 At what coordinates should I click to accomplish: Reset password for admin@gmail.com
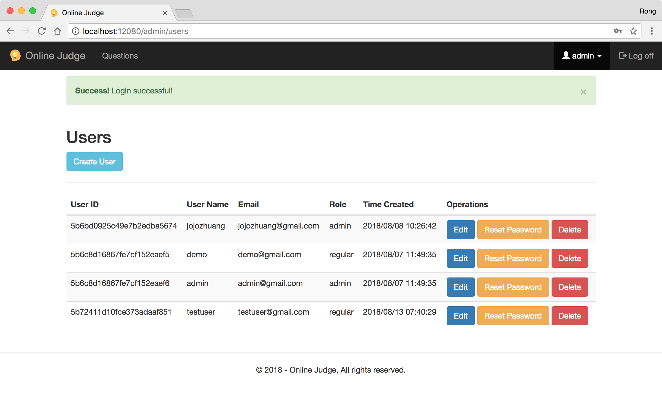pyautogui.click(x=513, y=287)
